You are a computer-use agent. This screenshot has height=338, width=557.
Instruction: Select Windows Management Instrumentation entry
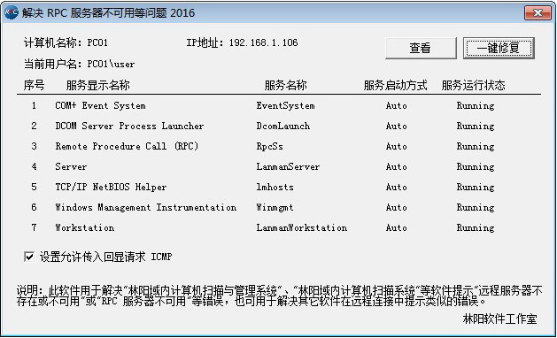pyautogui.click(x=145, y=207)
